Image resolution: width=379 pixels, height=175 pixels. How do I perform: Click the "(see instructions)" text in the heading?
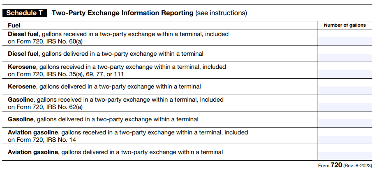(x=221, y=13)
